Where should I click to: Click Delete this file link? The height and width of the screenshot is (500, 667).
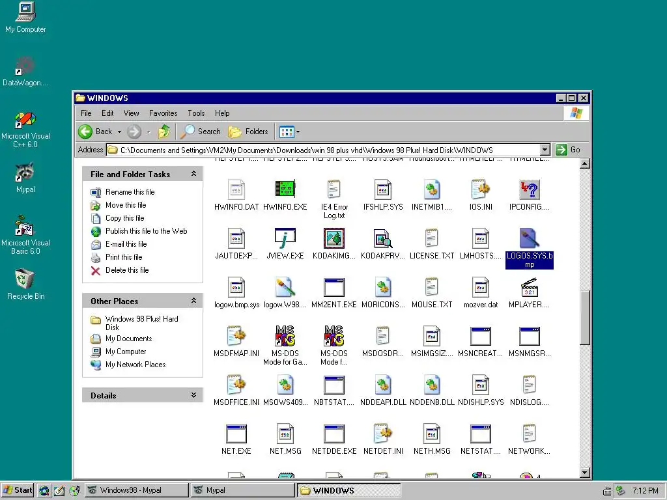(x=127, y=270)
